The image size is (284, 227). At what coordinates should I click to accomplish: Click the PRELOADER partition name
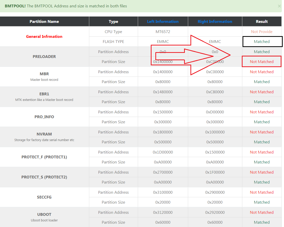pos(44,56)
